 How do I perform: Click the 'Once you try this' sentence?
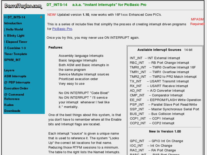pyautogui.click(x=93, y=38)
